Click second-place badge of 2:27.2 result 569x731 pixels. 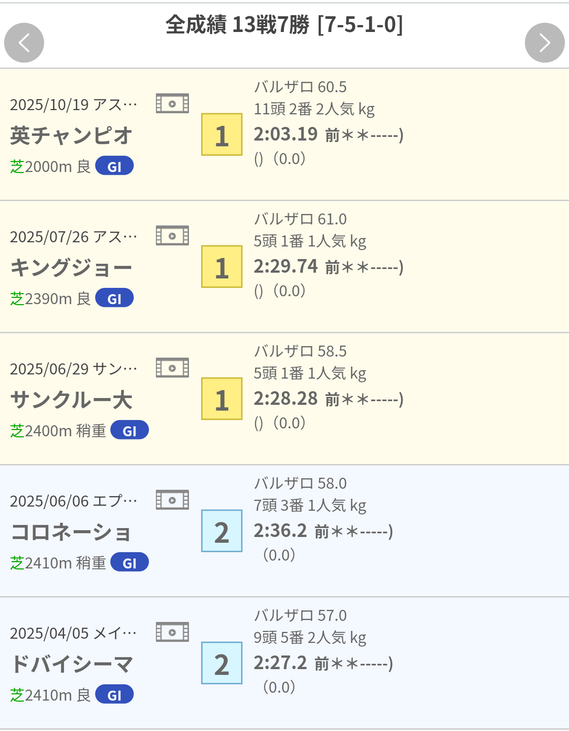pos(222,663)
